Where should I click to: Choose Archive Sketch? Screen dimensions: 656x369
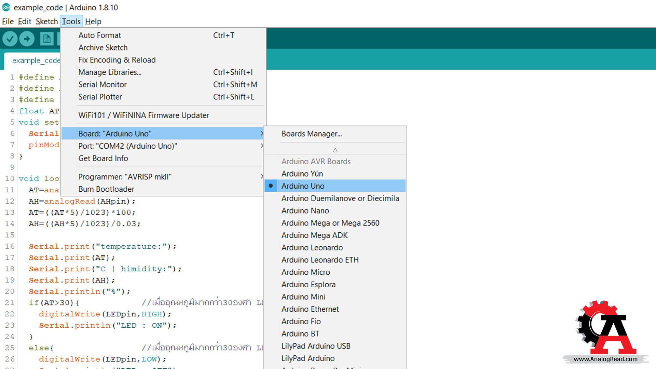coord(163,47)
